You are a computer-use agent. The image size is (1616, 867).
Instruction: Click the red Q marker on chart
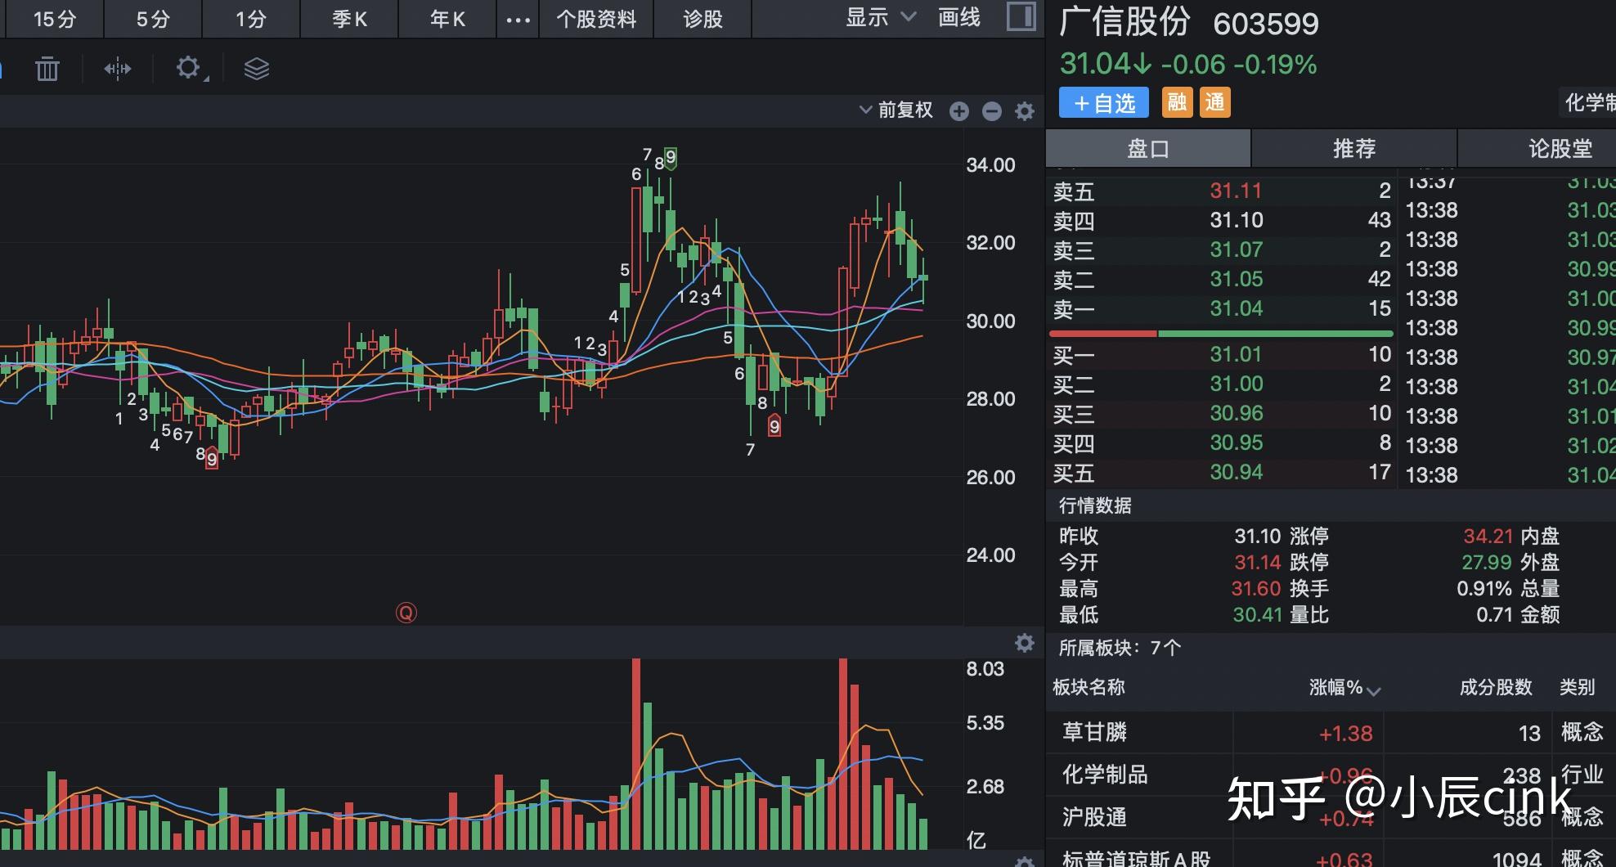[406, 613]
